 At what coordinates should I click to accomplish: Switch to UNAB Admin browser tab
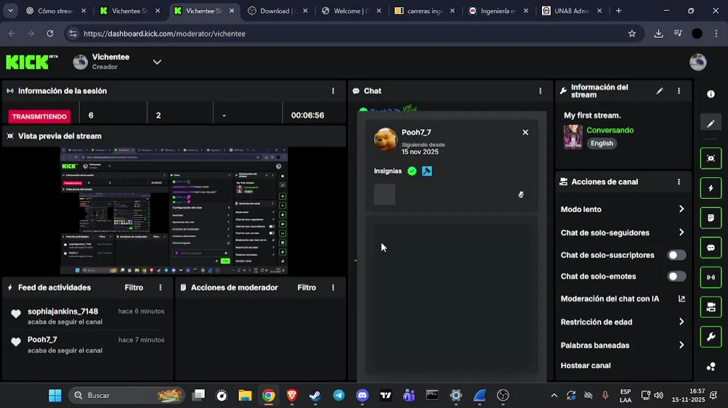click(573, 11)
